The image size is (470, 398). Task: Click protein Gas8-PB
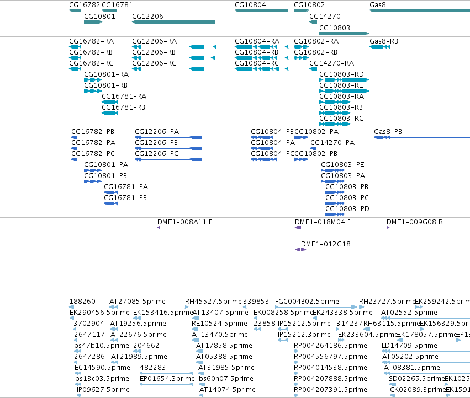388,131
